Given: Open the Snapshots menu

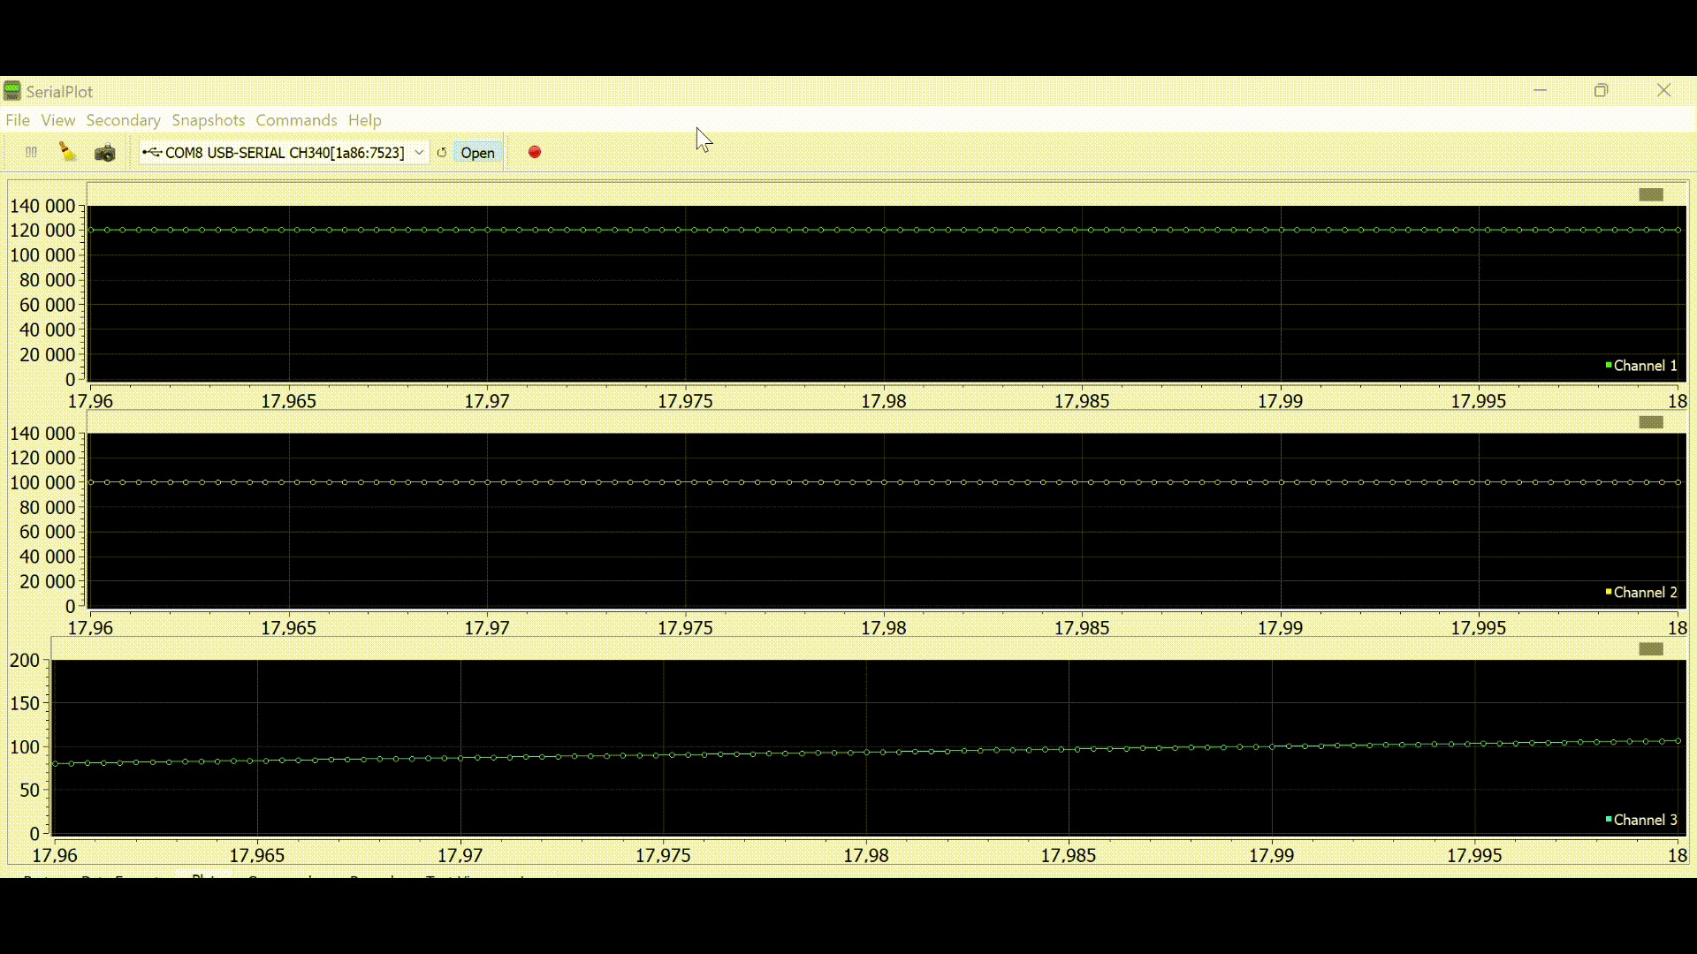Looking at the screenshot, I should pos(208,120).
